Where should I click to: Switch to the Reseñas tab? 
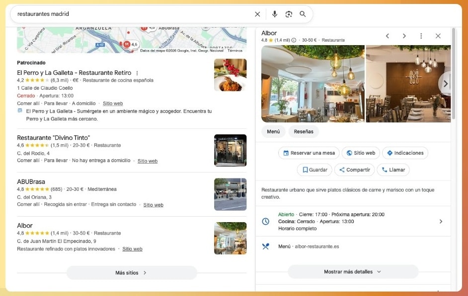click(x=304, y=131)
